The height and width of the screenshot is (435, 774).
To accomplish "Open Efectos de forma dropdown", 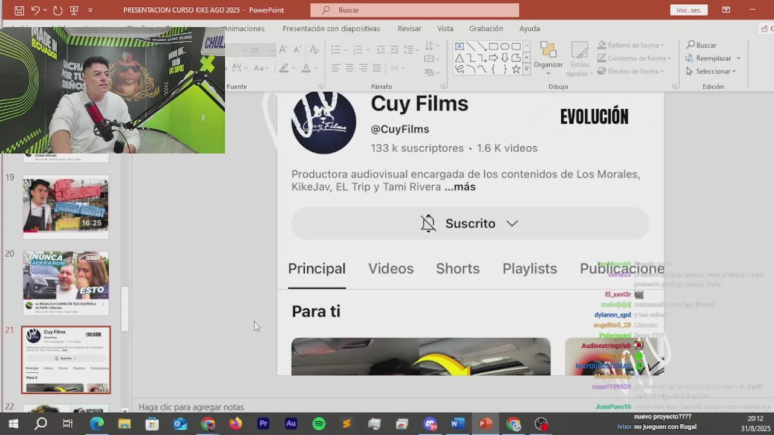I will pos(631,71).
